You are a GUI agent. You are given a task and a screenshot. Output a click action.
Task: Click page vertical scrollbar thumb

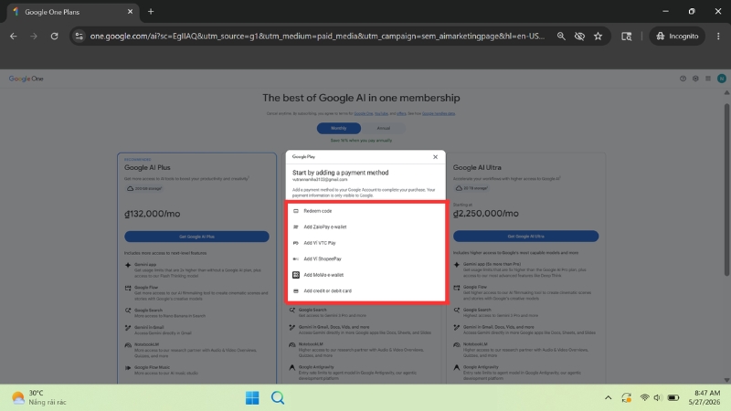pos(726,189)
